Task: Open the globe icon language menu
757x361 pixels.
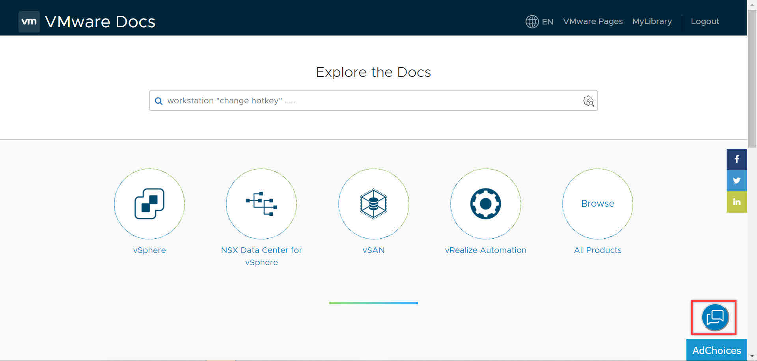Action: click(531, 22)
